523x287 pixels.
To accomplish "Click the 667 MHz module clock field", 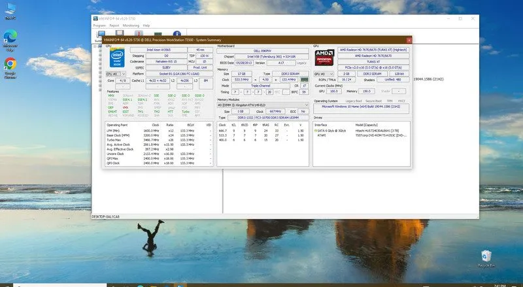I will coord(275,111).
